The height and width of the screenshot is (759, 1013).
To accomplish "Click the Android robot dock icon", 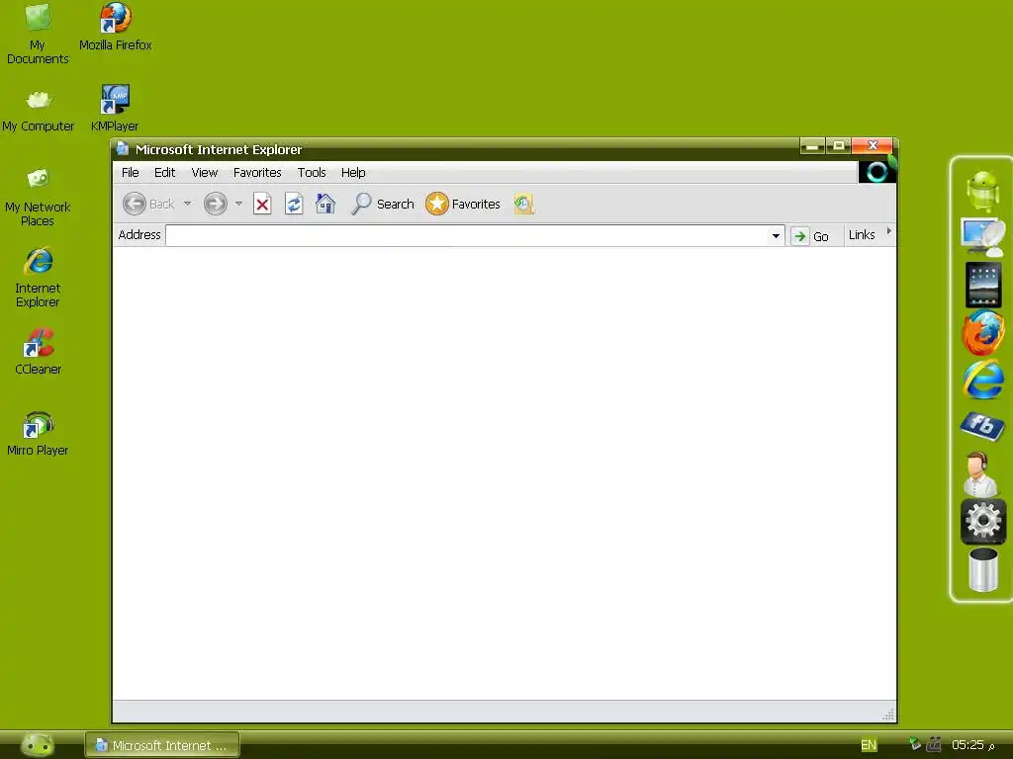I will [982, 191].
